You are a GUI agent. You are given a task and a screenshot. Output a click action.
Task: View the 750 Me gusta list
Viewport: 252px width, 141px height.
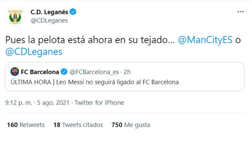pos(131,125)
